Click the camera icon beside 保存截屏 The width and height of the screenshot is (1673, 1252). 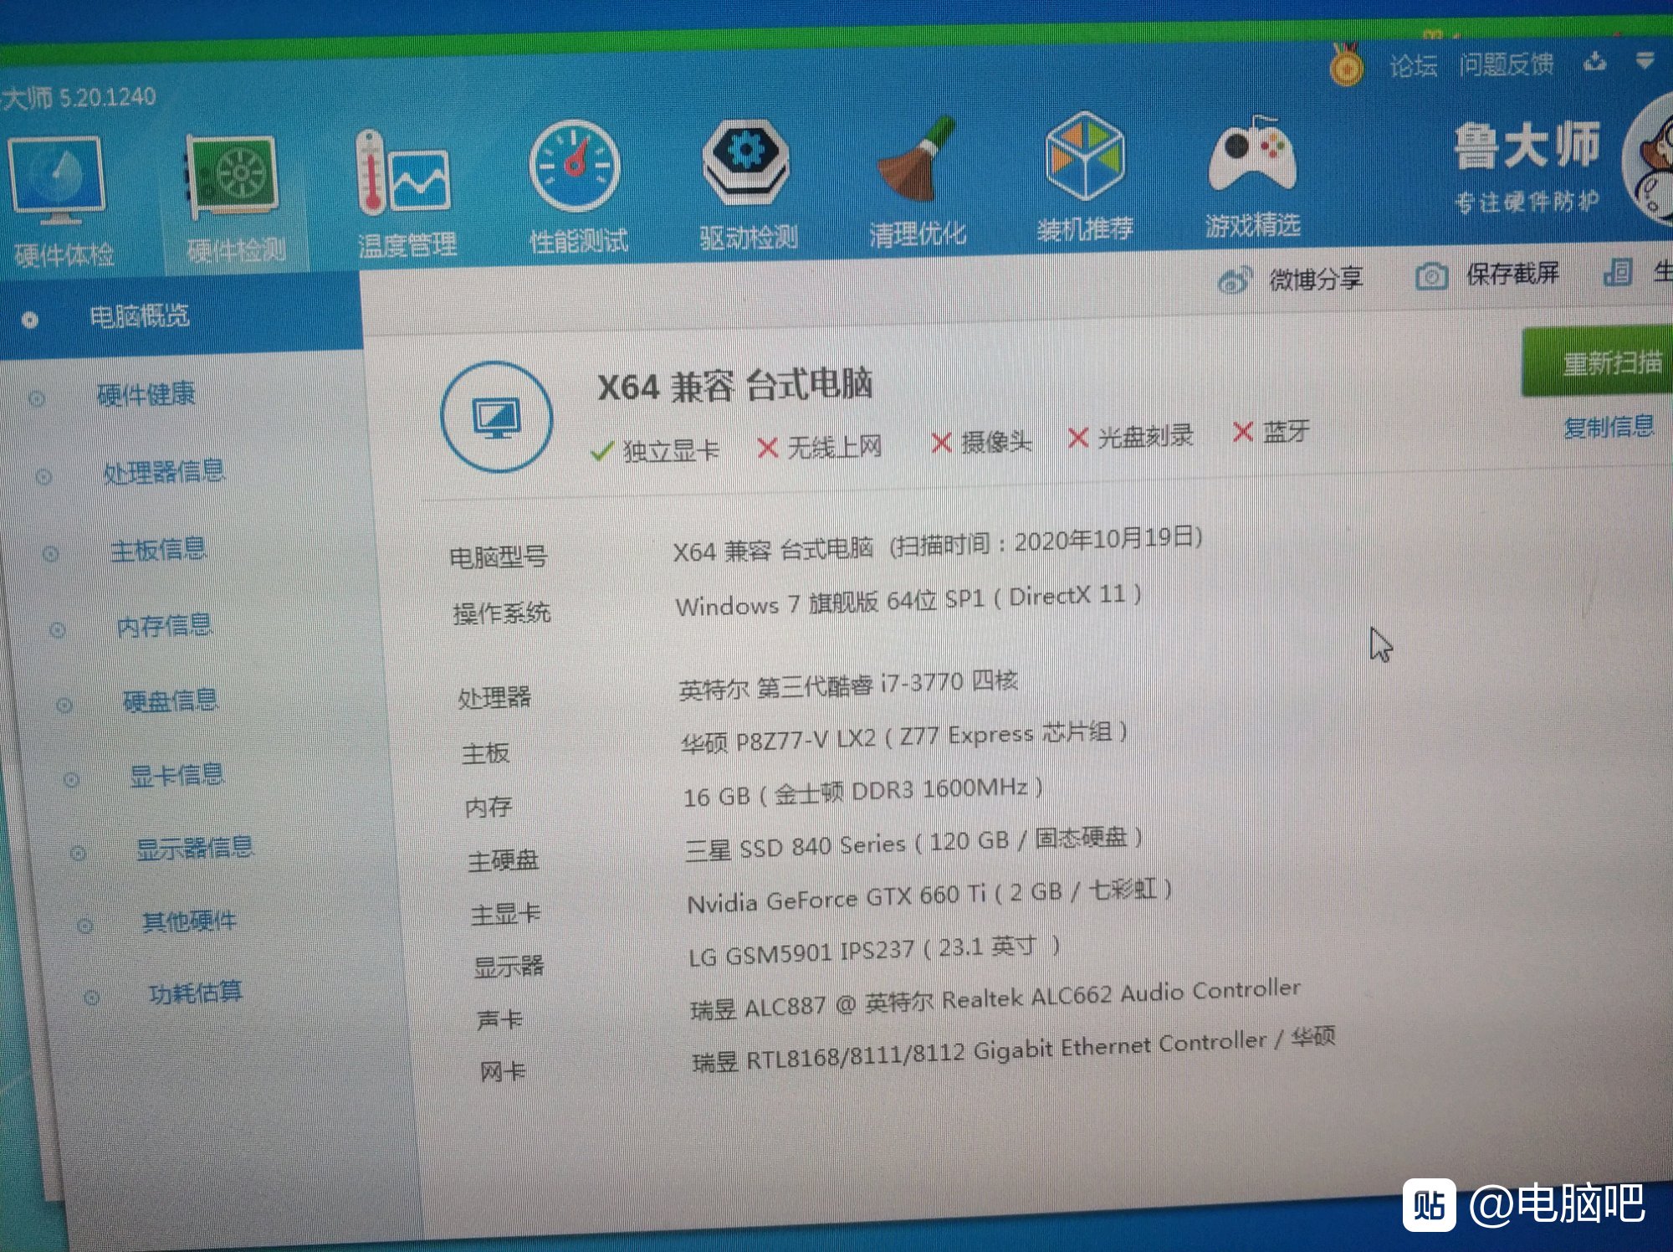tap(1431, 276)
